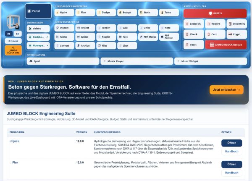This screenshot has width=252, height=181.
Task: Open the Chat tool
Action: click(127, 46)
